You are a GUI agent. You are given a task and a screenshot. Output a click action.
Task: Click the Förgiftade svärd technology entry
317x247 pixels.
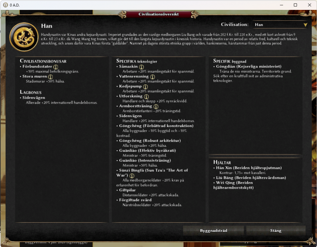135,200
